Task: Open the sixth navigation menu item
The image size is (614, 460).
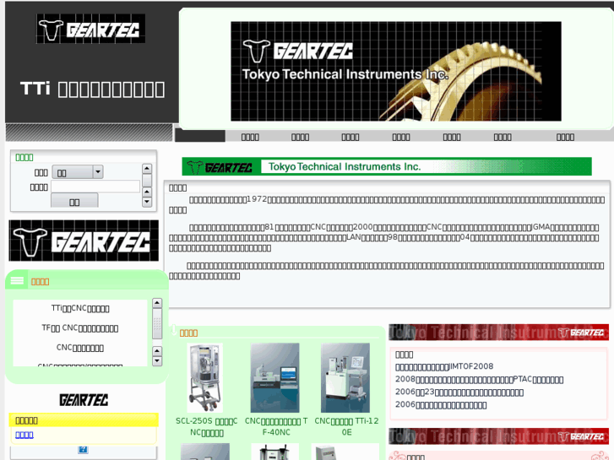Action: pyautogui.click(x=503, y=137)
